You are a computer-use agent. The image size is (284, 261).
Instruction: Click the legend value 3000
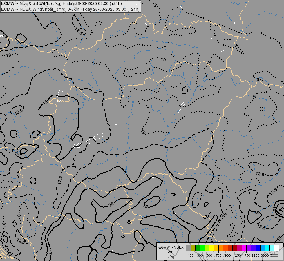point(265,255)
